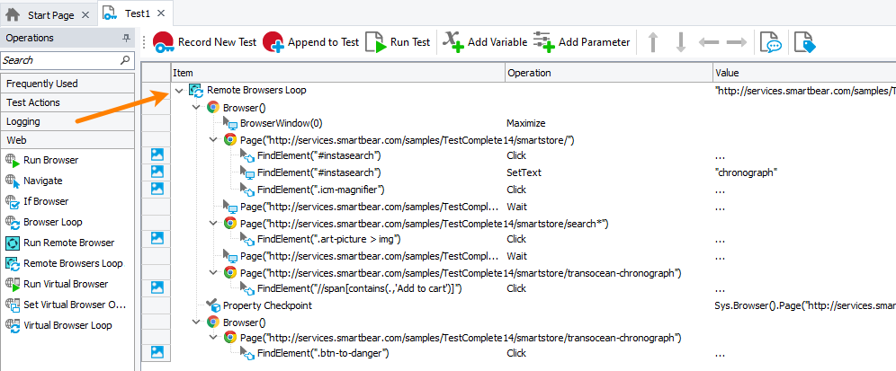Click the Value column header
Viewport: 896px width, 371px height.
click(804, 73)
